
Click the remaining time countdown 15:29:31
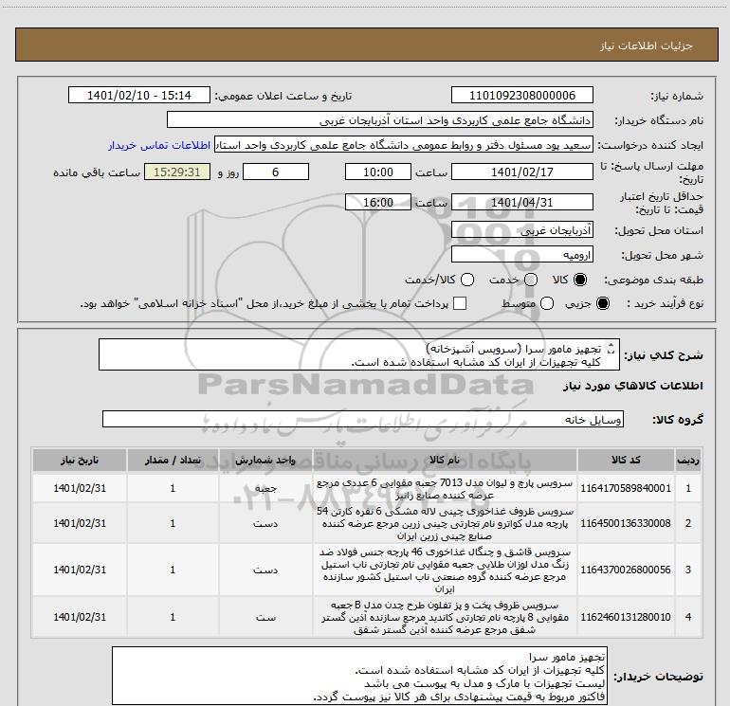177,172
